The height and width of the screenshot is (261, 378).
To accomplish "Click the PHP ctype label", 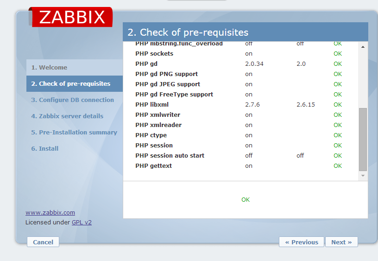I will tap(151, 135).
